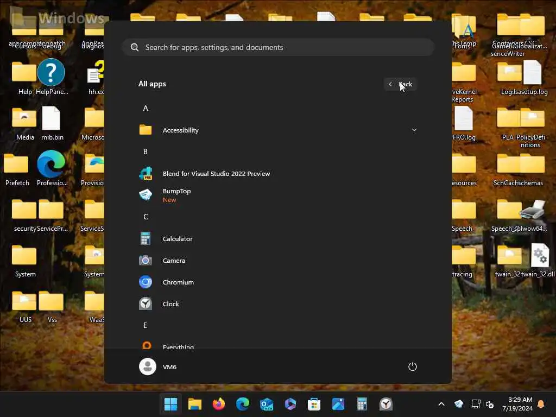Select the Prefetch folder on desktop
Viewport: 556px width, 417px height.
tap(17, 169)
